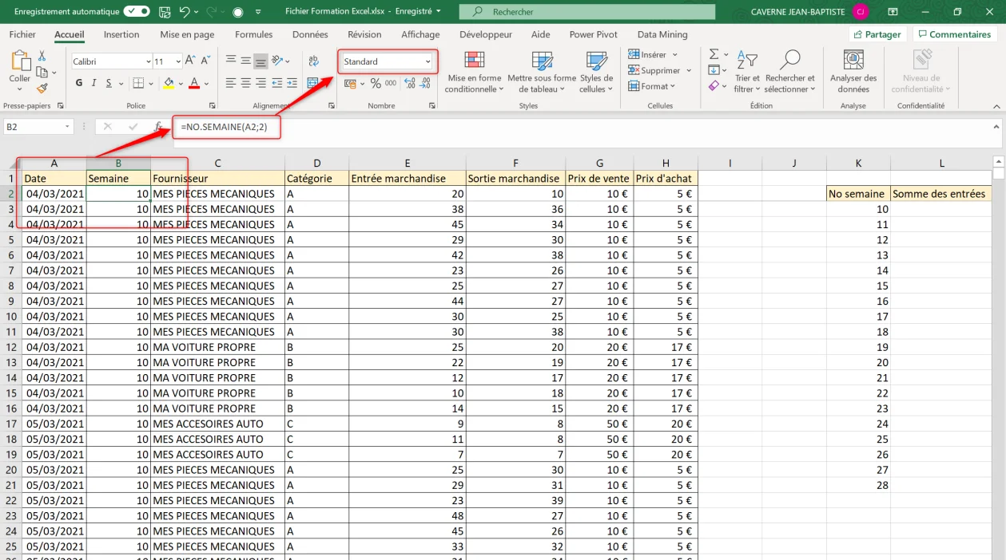Open the Formules tab
1006x560 pixels.
(x=254, y=34)
